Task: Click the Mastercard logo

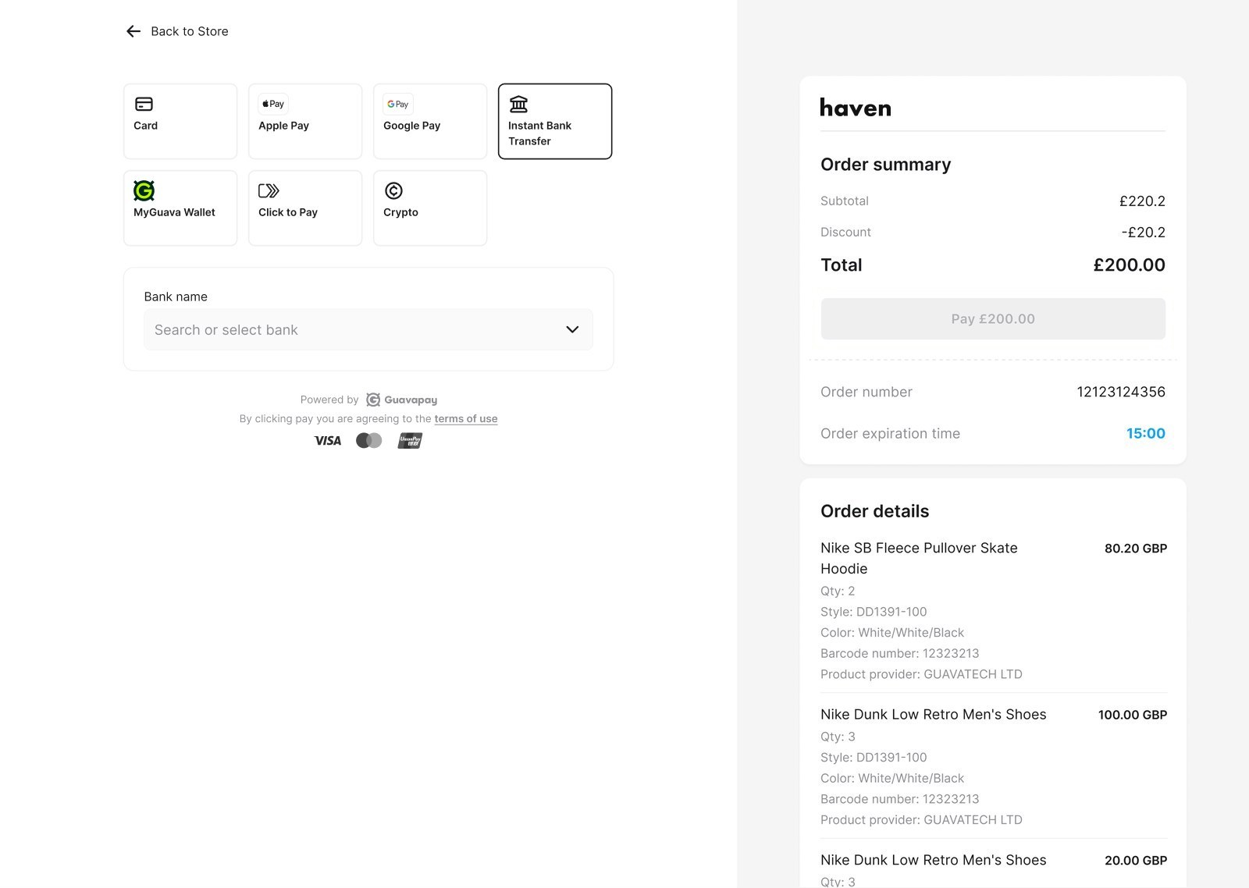Action: tap(369, 441)
